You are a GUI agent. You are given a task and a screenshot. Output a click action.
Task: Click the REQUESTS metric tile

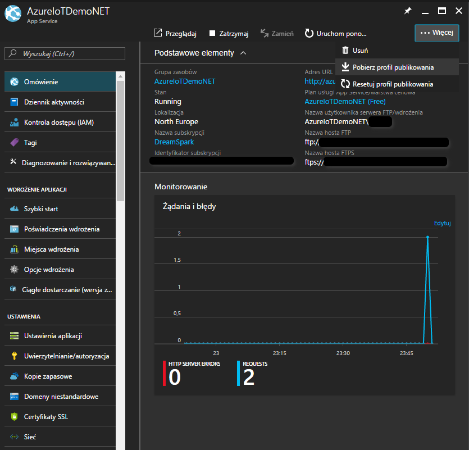tap(252, 374)
